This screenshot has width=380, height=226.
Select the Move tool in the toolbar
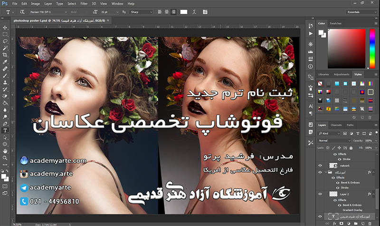(5, 28)
